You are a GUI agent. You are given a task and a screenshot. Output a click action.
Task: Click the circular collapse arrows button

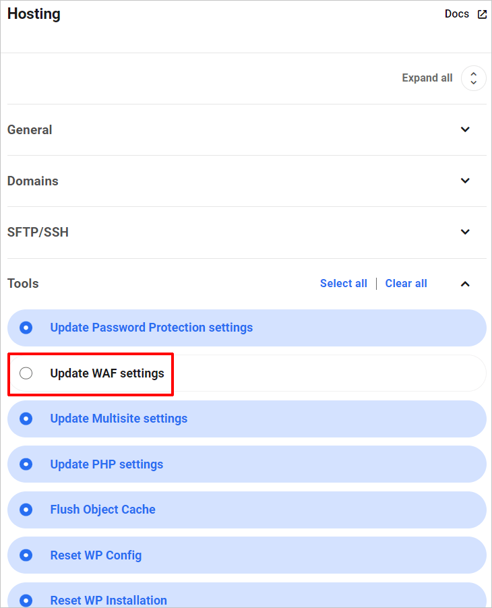click(x=473, y=78)
